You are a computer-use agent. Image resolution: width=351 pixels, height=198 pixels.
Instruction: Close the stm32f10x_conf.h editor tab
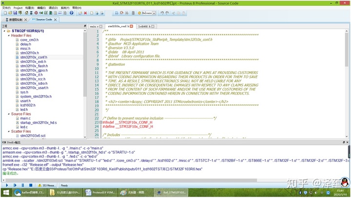click(x=132, y=26)
